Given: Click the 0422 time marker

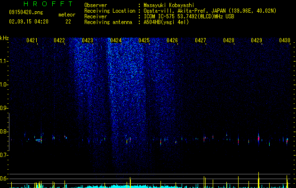Looking at the screenshot, I should 59,40.
